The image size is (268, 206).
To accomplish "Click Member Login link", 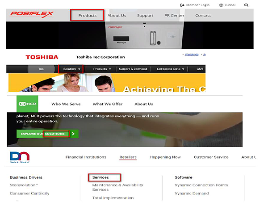I will point(198,5).
